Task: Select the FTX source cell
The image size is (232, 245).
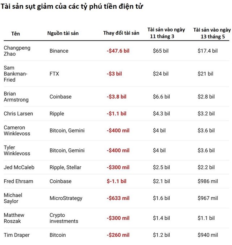Action: coord(54,74)
